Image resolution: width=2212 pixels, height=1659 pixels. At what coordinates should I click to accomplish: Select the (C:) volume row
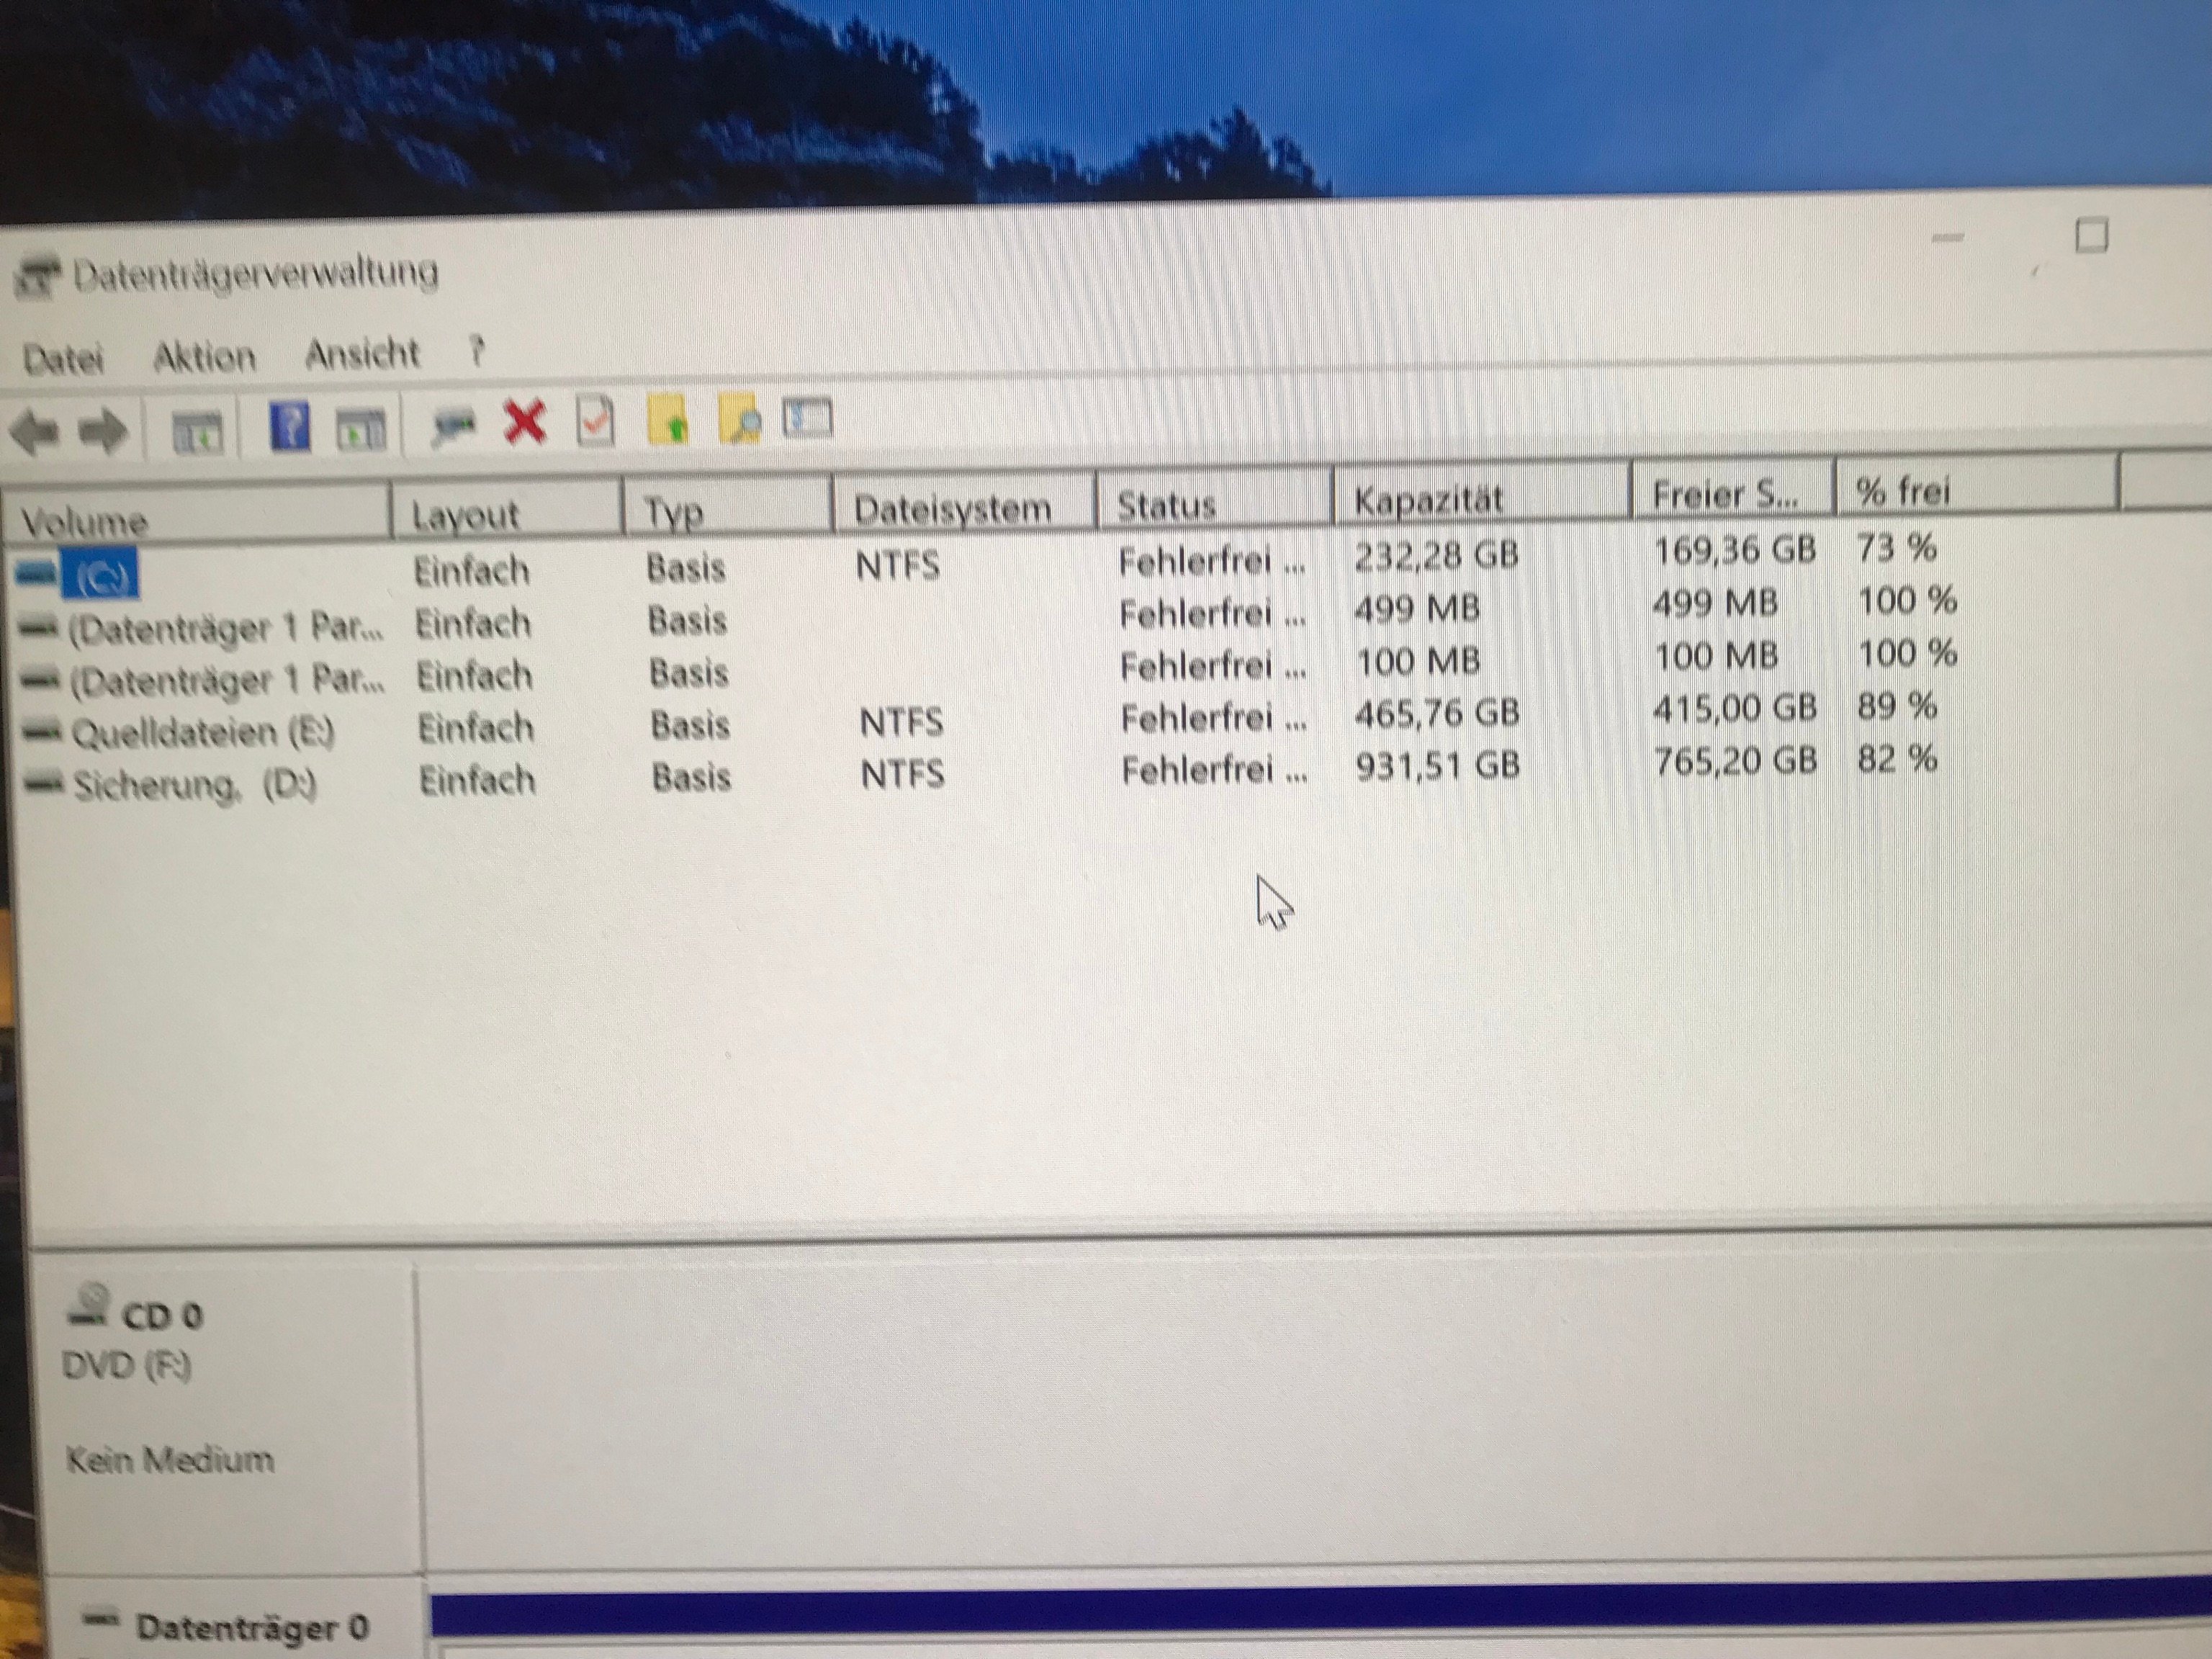(100, 577)
